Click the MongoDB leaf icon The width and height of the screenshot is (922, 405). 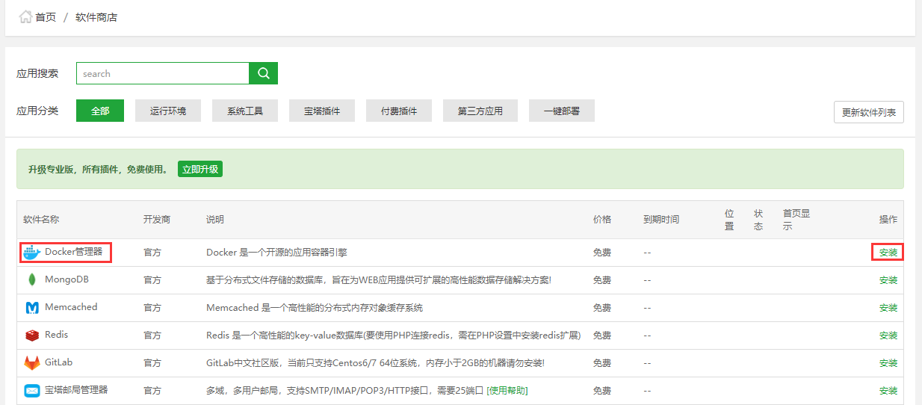[x=32, y=280]
